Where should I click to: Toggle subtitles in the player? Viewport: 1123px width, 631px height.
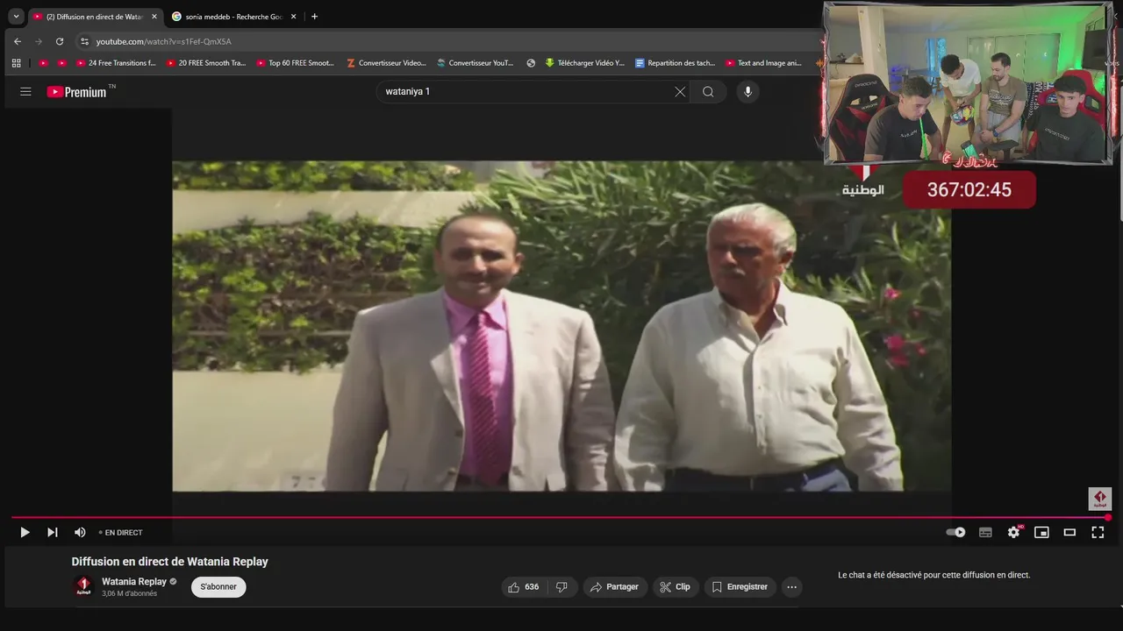(x=985, y=532)
